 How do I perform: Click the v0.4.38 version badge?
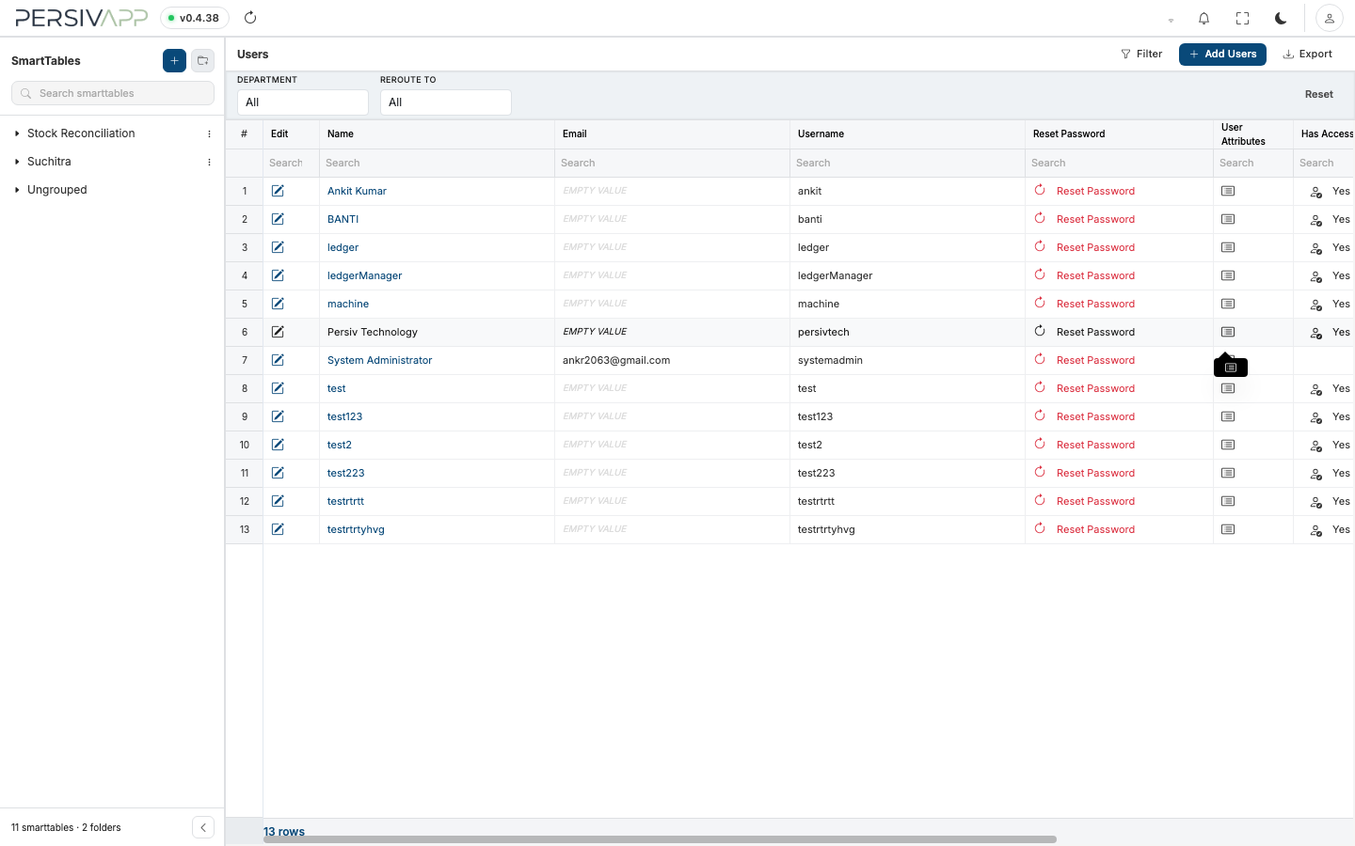pyautogui.click(x=195, y=18)
